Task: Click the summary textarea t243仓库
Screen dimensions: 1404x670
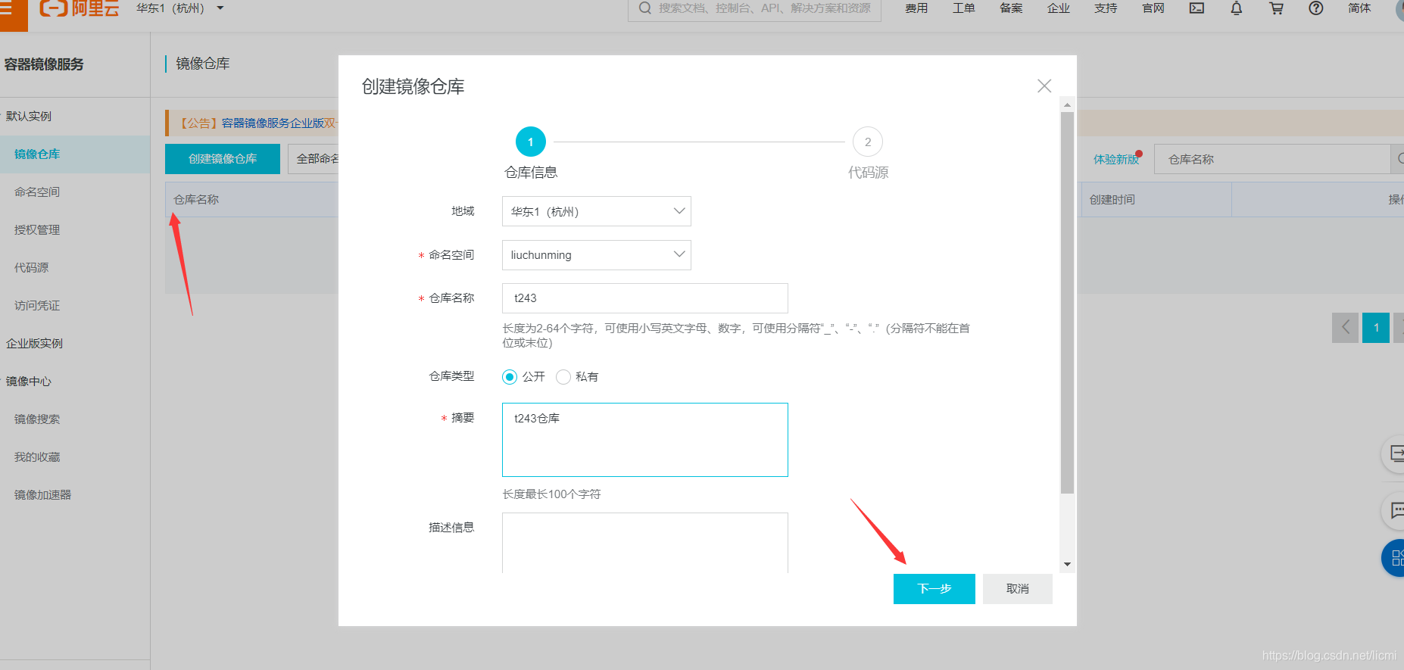Action: [x=645, y=440]
